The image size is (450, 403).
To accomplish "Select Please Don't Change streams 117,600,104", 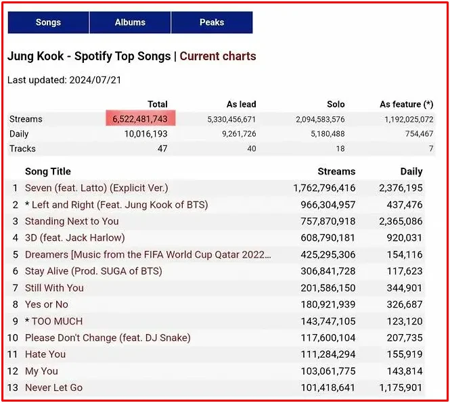I will 328,338.
